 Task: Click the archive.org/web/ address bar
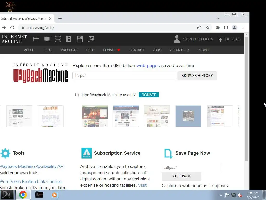pyautogui.click(x=109, y=28)
